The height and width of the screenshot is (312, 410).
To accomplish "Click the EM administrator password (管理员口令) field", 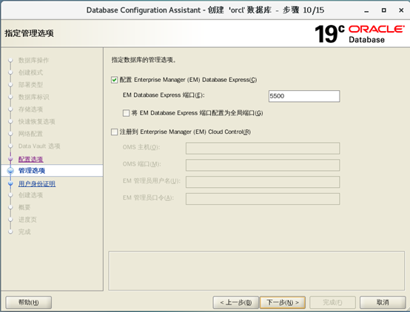I will point(263,199).
